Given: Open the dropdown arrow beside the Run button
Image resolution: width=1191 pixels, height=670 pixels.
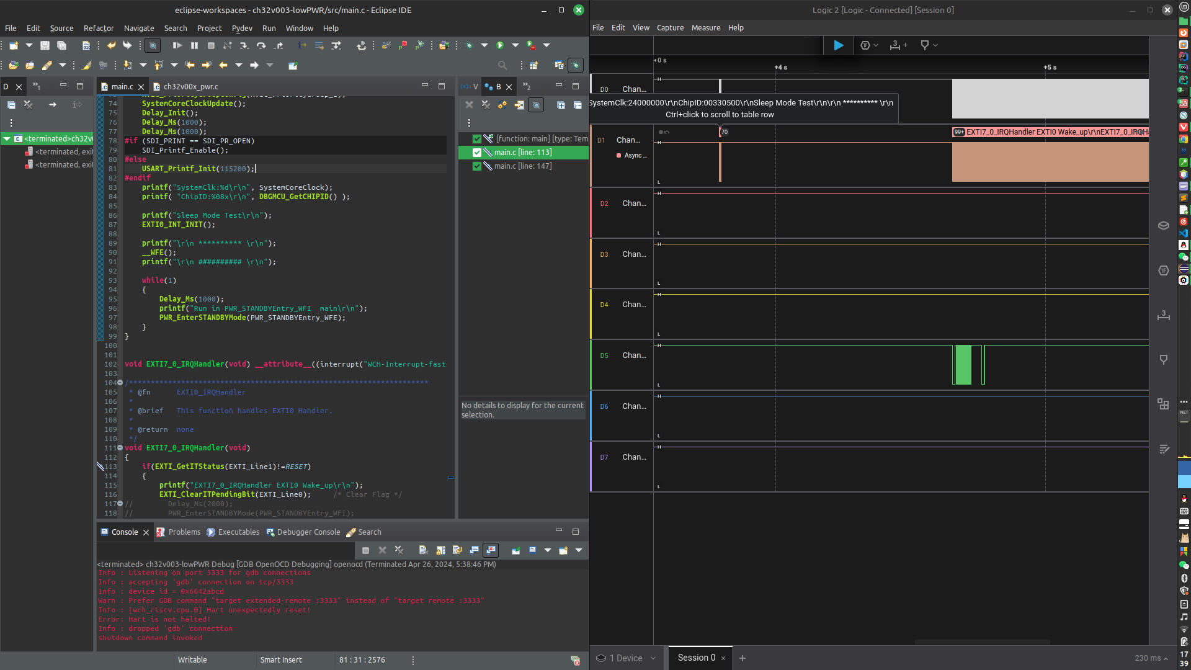Looking at the screenshot, I should point(515,45).
